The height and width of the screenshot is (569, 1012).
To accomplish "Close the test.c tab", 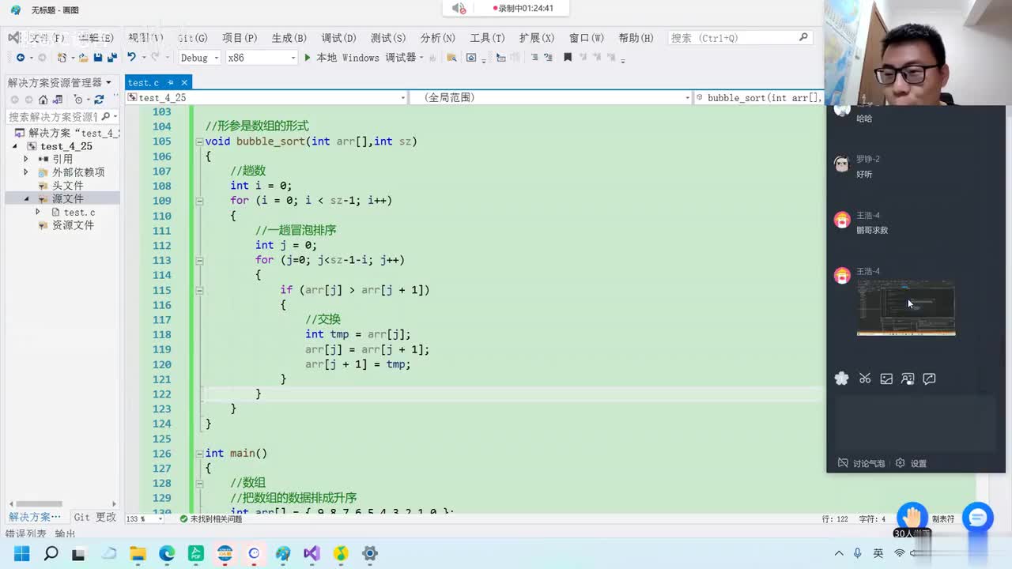I will tap(184, 82).
